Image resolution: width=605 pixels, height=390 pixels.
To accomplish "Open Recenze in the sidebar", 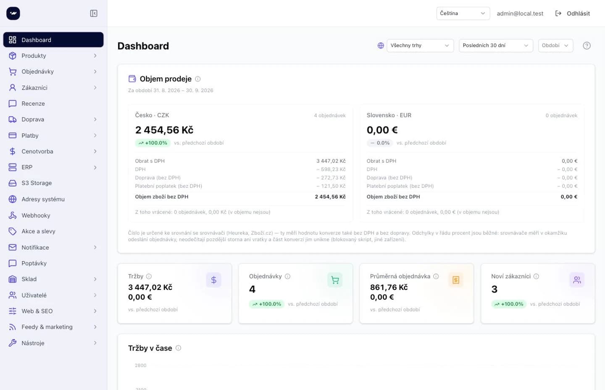I will pyautogui.click(x=53, y=103).
